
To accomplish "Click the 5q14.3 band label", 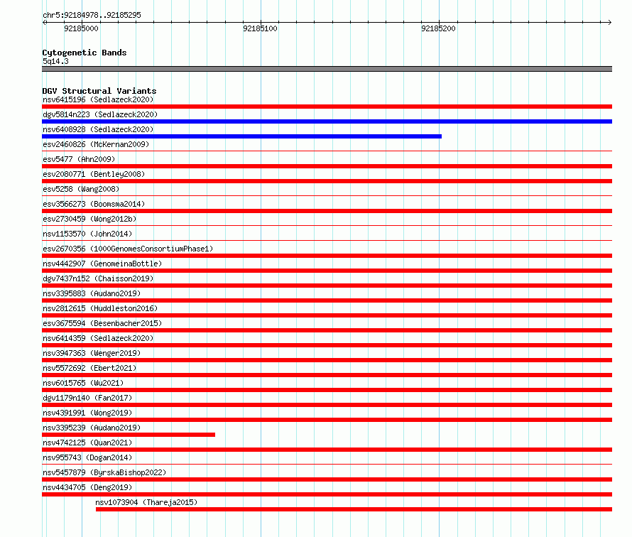I will [x=55, y=61].
